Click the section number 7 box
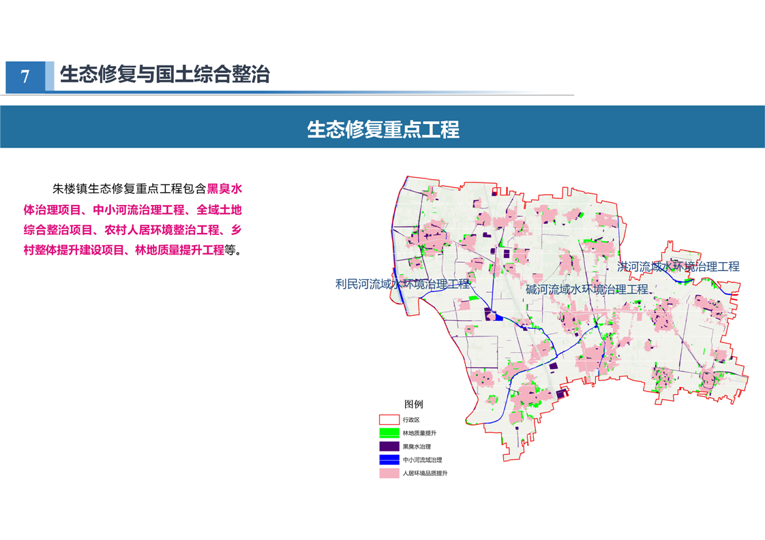The height and width of the screenshot is (540, 765). click(25, 76)
